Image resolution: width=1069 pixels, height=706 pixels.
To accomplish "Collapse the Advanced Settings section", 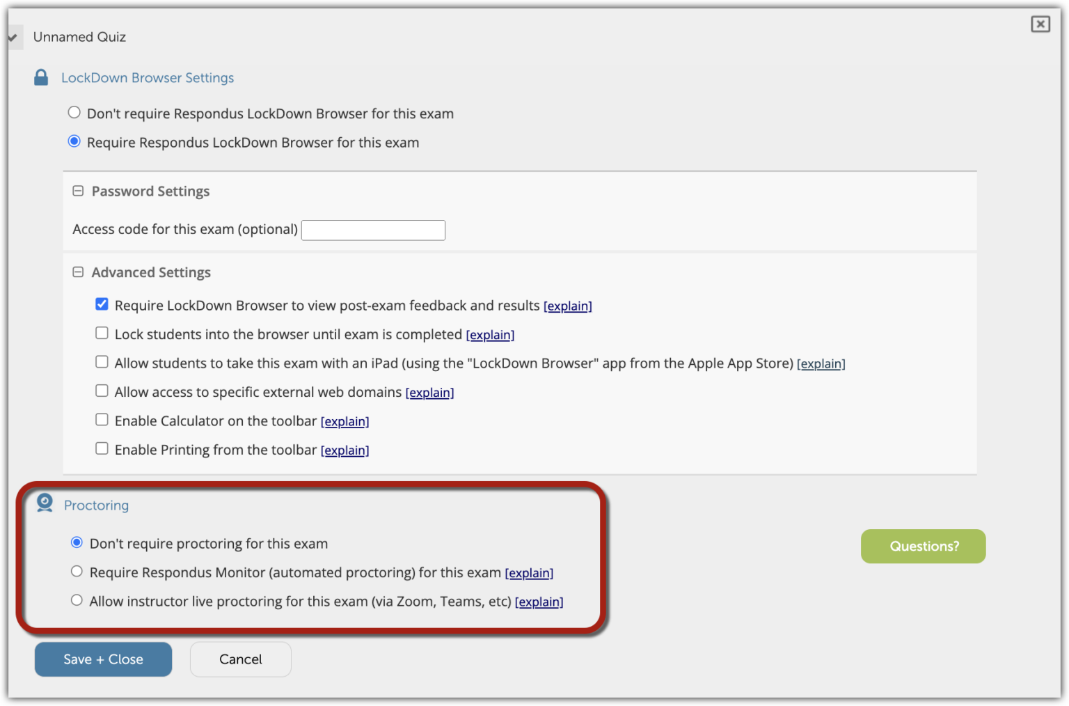I will coord(78,272).
